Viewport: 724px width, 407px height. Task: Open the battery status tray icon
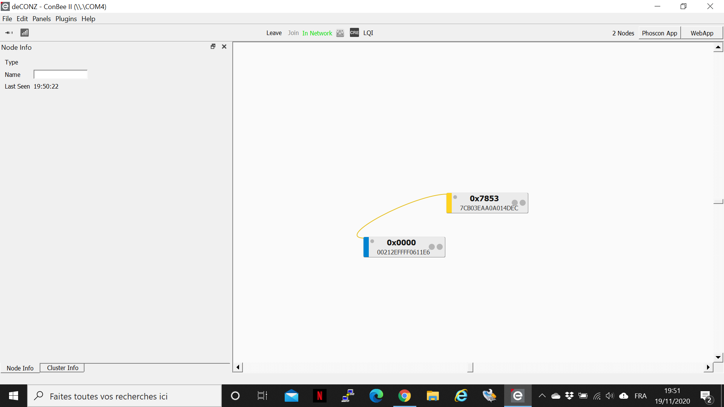583,396
